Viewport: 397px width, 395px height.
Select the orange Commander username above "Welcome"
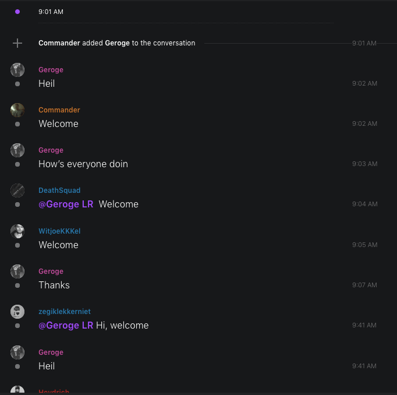tap(59, 110)
